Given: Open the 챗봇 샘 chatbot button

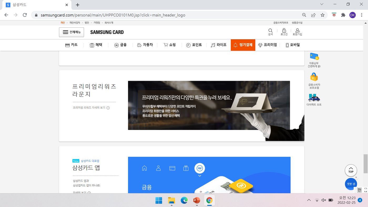Looking at the screenshot, I should (351, 184).
